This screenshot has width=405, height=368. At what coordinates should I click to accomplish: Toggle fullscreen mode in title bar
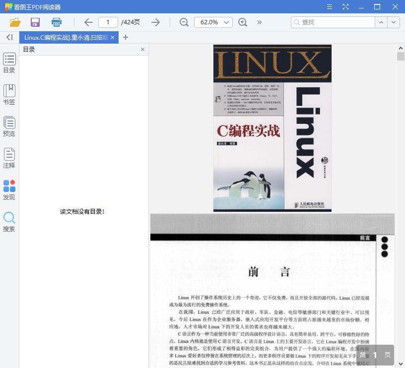(x=345, y=7)
